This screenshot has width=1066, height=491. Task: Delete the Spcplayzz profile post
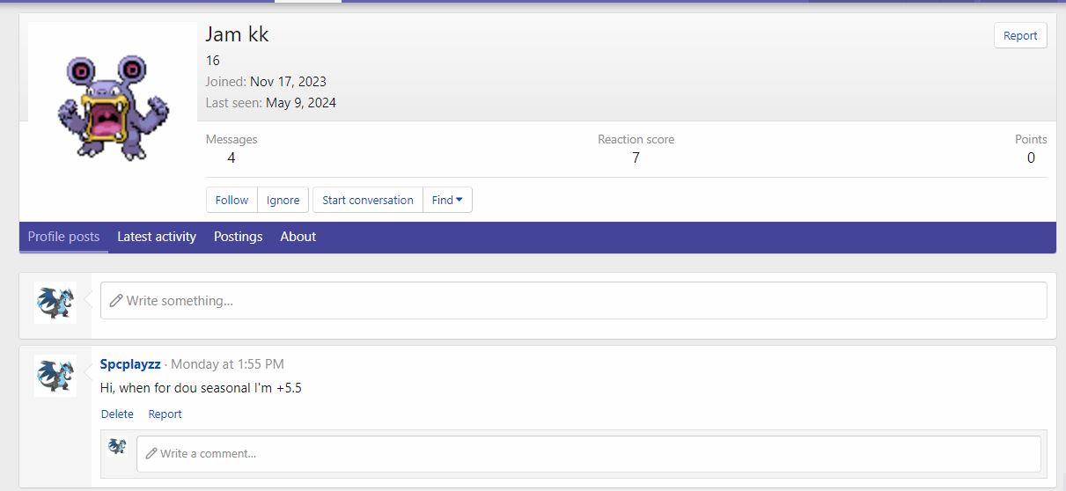117,414
